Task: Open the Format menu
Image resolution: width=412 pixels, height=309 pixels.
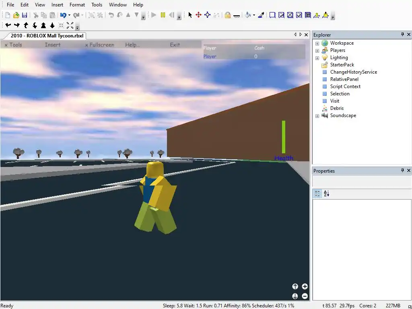Action: [x=77, y=5]
